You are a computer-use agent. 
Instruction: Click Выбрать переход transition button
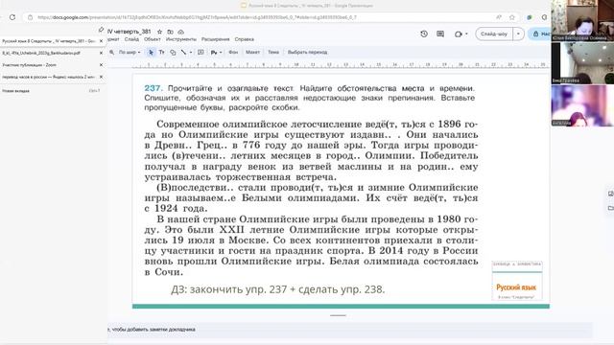(x=307, y=52)
